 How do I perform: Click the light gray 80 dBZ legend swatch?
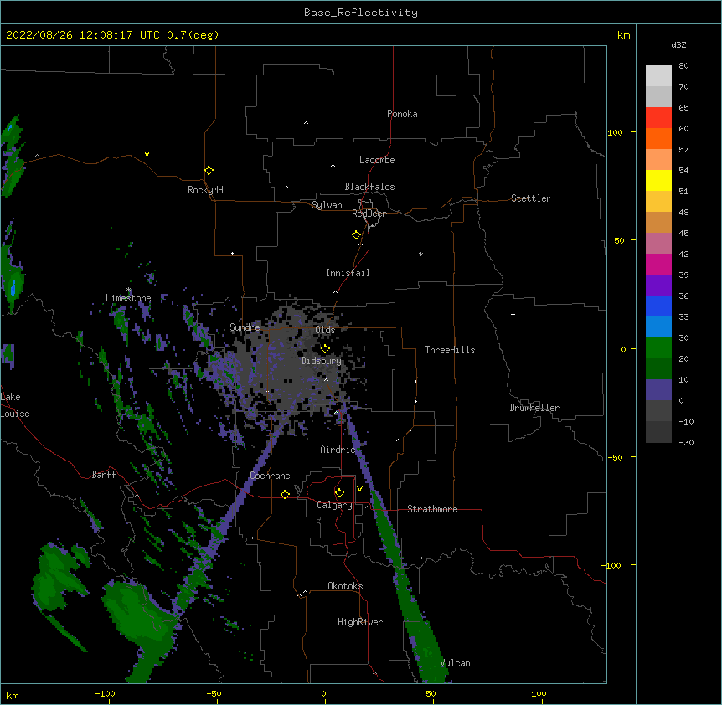point(658,76)
